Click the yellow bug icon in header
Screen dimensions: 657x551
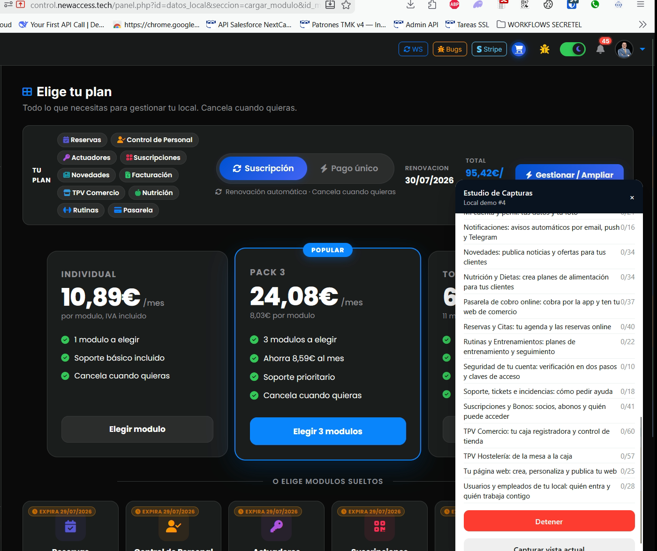pos(544,49)
